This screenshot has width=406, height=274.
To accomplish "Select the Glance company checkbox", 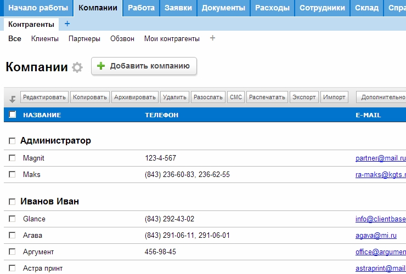I will pos(13,219).
